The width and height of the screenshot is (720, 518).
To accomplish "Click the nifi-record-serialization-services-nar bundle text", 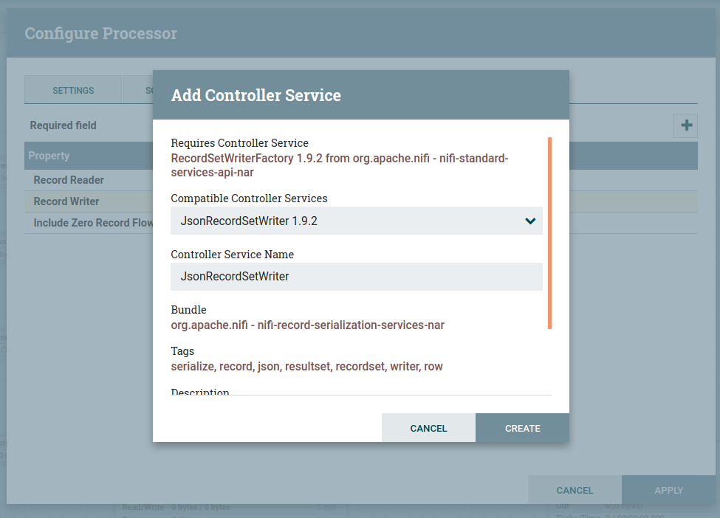I will click(x=307, y=325).
